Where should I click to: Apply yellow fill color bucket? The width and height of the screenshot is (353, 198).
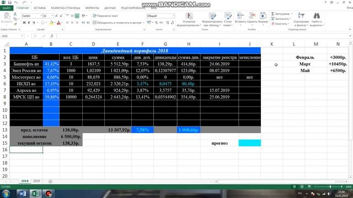coord(51,23)
